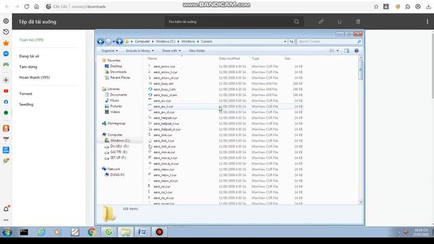This screenshot has width=434, height=244.
Task: Click the Explorer help question-mark icon
Action: pos(357,51)
